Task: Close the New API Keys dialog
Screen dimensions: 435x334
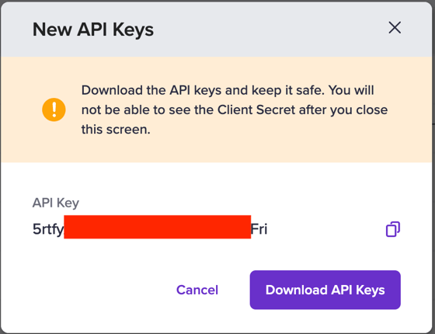Action: (x=395, y=28)
